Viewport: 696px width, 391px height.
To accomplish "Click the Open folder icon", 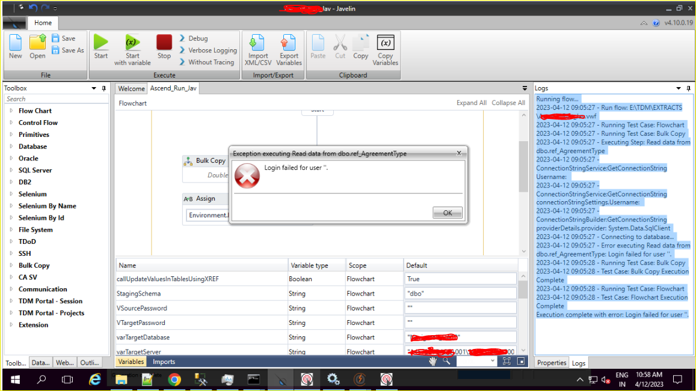I will coord(37,43).
